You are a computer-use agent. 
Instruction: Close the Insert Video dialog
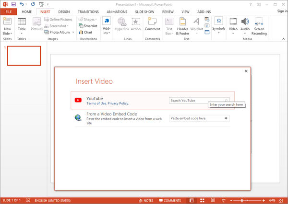246,71
